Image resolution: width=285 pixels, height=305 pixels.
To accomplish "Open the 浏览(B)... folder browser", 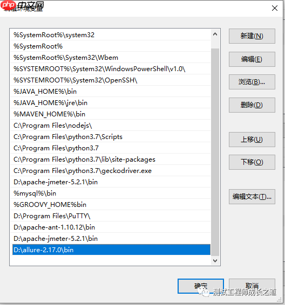I will (252, 82).
